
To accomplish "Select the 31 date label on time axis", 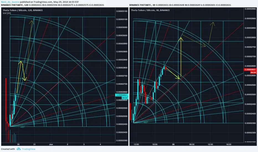I will point(35,144).
